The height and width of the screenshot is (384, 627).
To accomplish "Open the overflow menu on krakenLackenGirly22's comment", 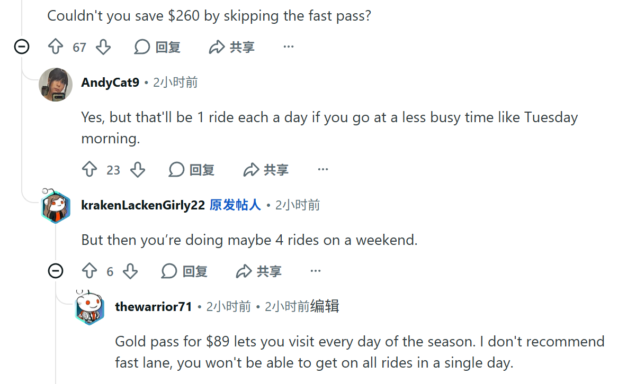I will [x=316, y=270].
